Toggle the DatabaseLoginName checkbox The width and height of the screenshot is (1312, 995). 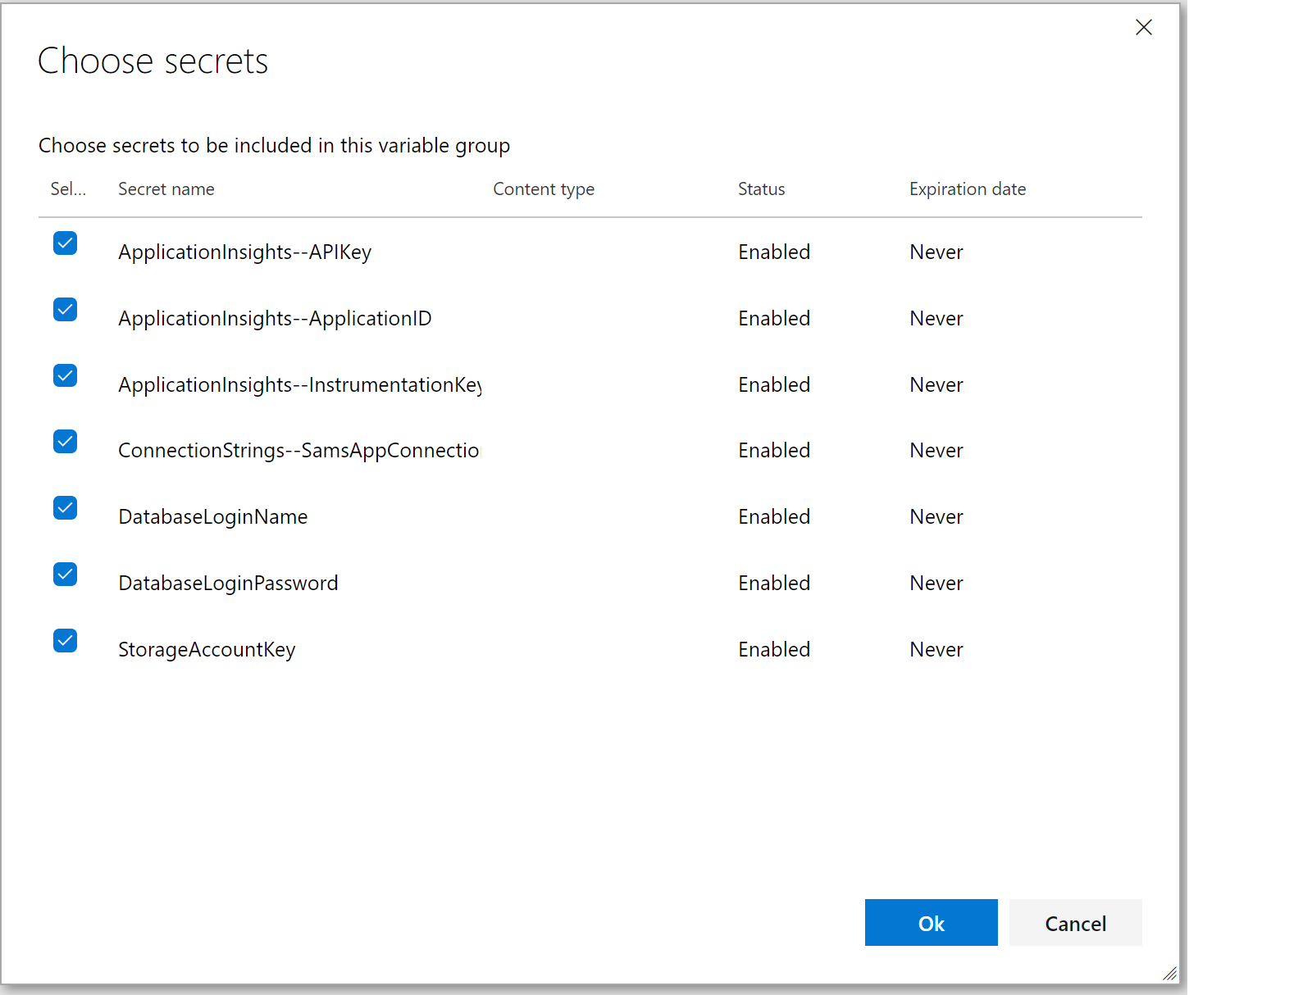pyautogui.click(x=65, y=508)
